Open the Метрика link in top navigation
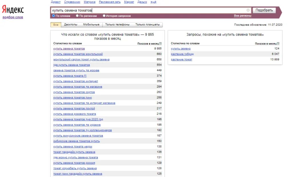 coord(90,2)
